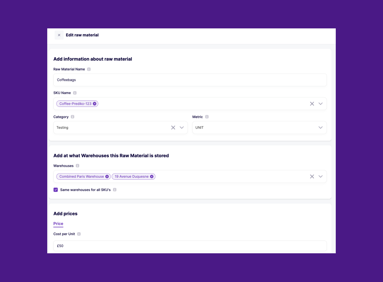This screenshot has height=282, width=383.
Task: Close the Edit raw material dialog
Action: (59, 35)
